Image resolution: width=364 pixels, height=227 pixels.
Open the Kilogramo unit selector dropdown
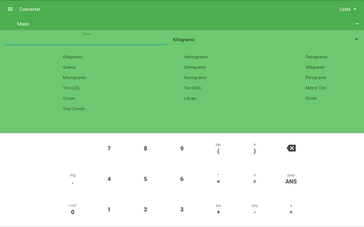(265, 39)
